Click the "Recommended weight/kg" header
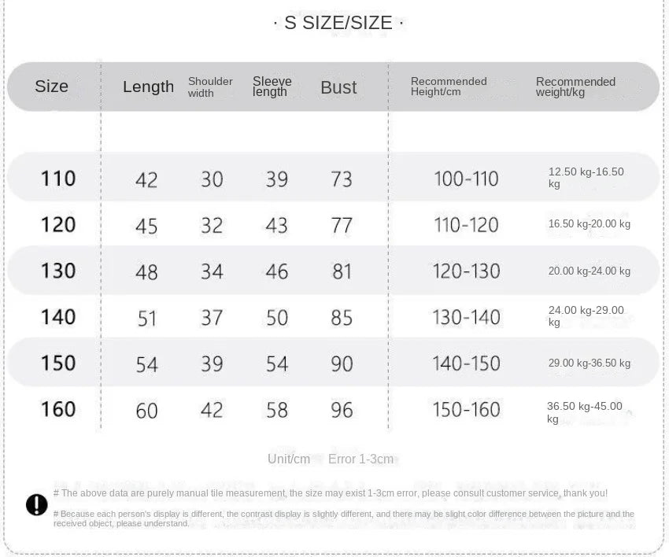This screenshot has height=557, width=669. (575, 87)
